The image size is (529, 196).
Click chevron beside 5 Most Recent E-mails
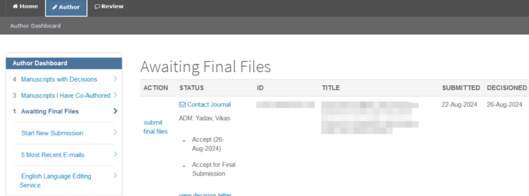(x=116, y=154)
